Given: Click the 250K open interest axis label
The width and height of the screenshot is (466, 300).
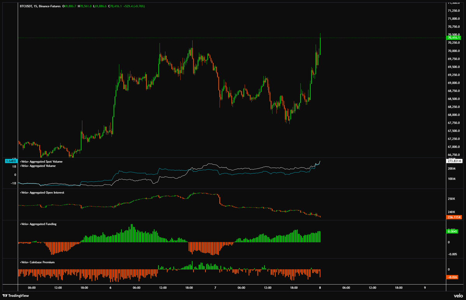Looking at the screenshot, I should 451,199.
